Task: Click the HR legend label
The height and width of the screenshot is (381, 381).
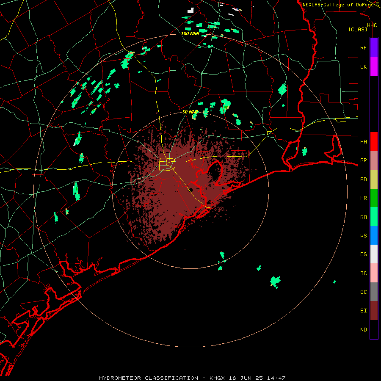Action: click(x=363, y=198)
